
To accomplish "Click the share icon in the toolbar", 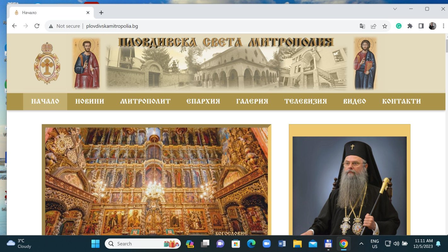I will (373, 26).
